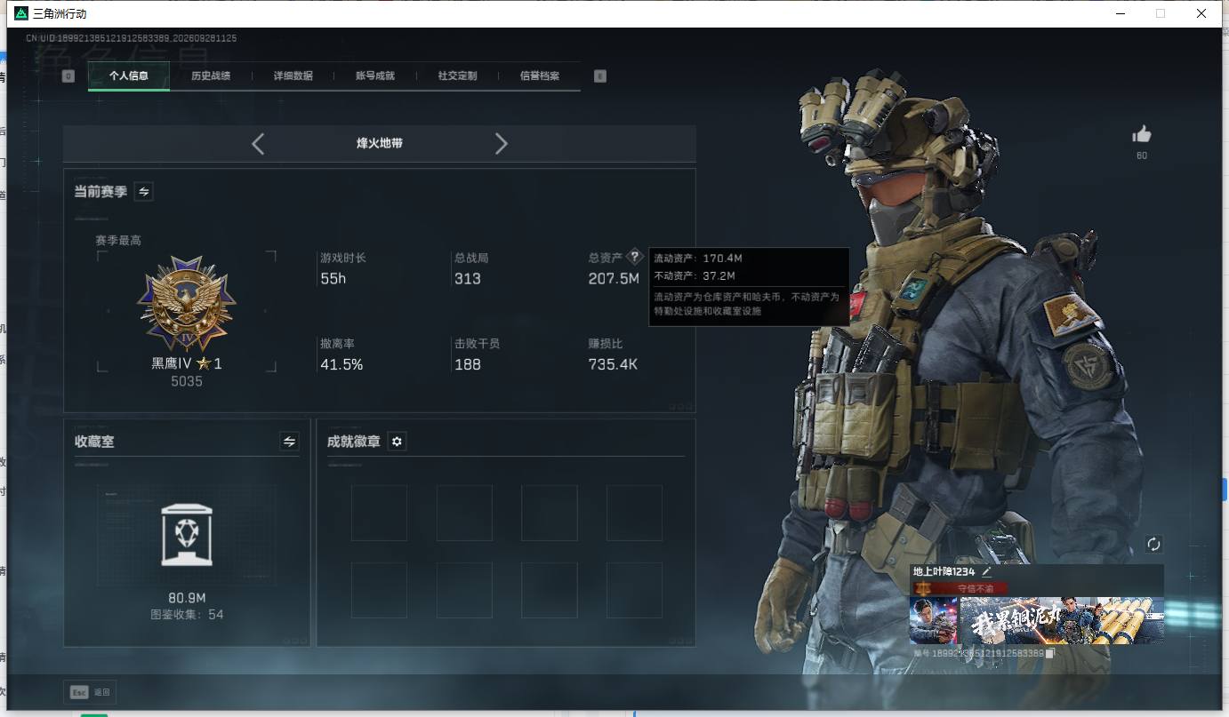Toggle the 当前赛季 season switch icon
Image resolution: width=1229 pixels, height=717 pixels.
[143, 191]
